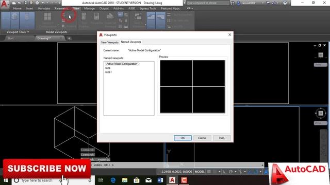
Task: Select Named Viewports tab in dialog
Action: point(131,42)
